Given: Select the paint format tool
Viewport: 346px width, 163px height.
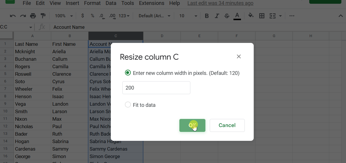Looking at the screenshot, I should [43, 16].
